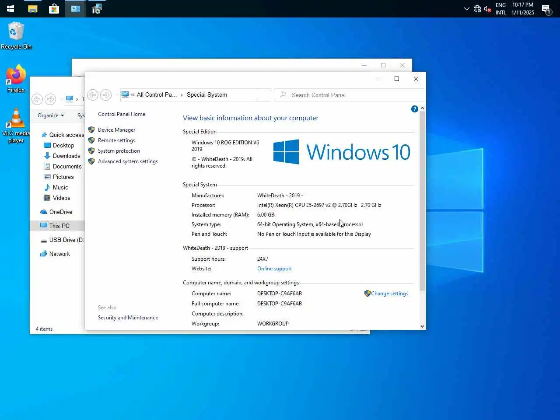Click the Control Panel taskbar button
Screen dimensions: 560x420
75,9
